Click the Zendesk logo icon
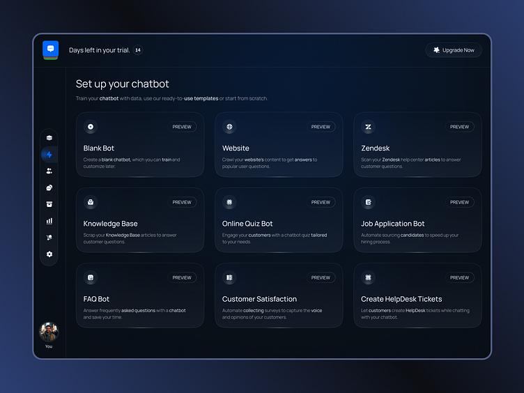This screenshot has width=524, height=393. [368, 127]
